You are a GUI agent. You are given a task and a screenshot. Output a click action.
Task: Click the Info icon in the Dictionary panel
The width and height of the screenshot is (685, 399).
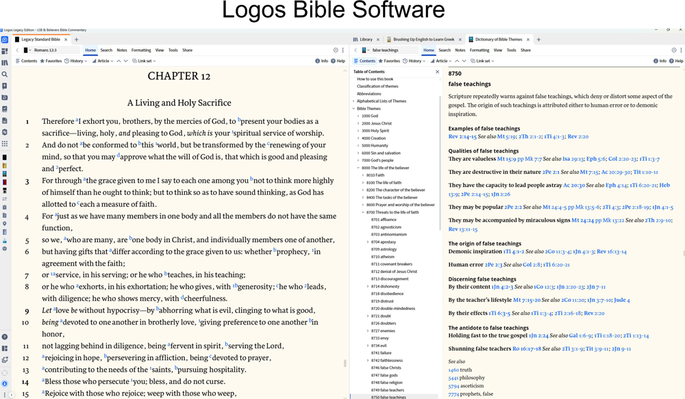(x=660, y=61)
